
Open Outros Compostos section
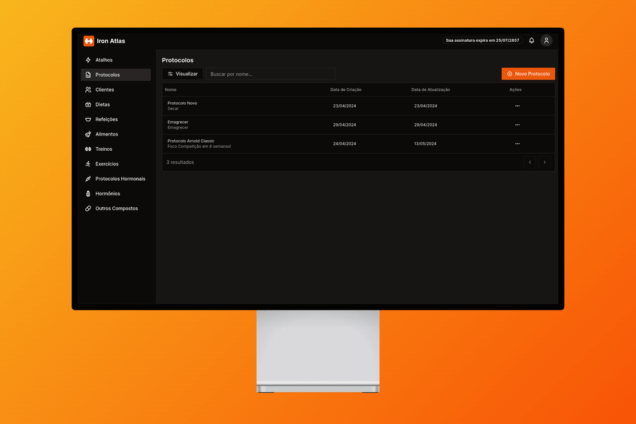pyautogui.click(x=117, y=208)
